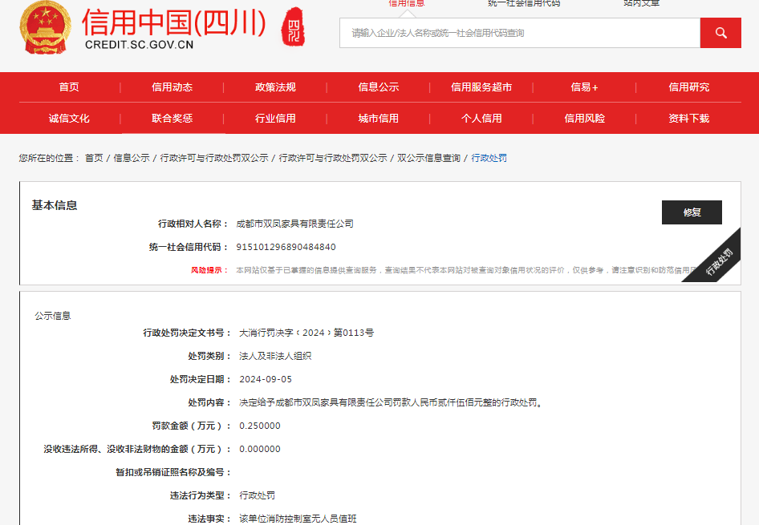Click the 首页 breadcrumb link
Screen dimensions: 759x525
pyautogui.click(x=94, y=158)
